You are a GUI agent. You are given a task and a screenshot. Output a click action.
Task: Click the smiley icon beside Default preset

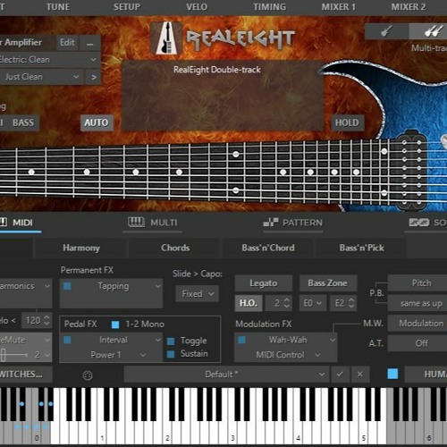point(88,375)
